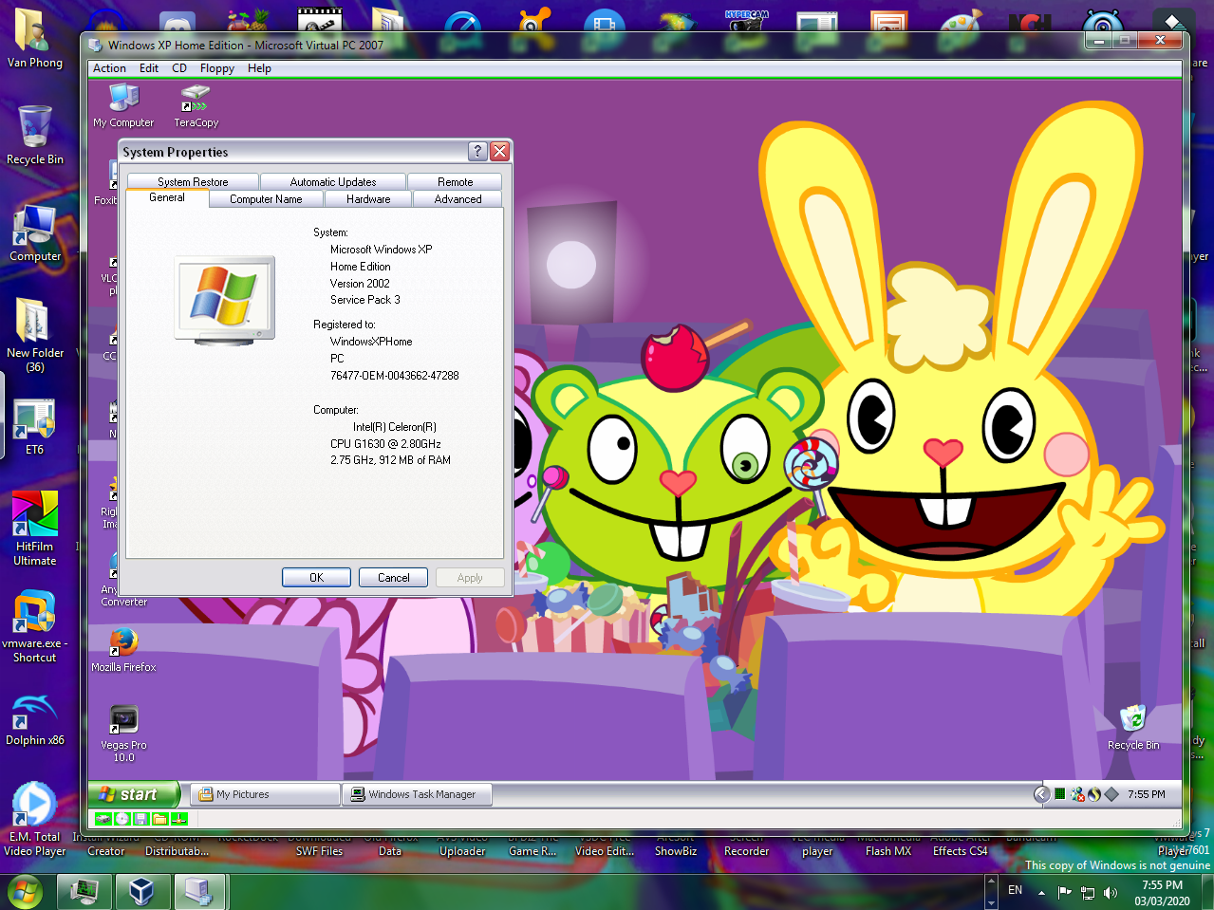This screenshot has width=1214, height=910.
Task: Show hidden icons in XP system tray
Action: point(1042,794)
